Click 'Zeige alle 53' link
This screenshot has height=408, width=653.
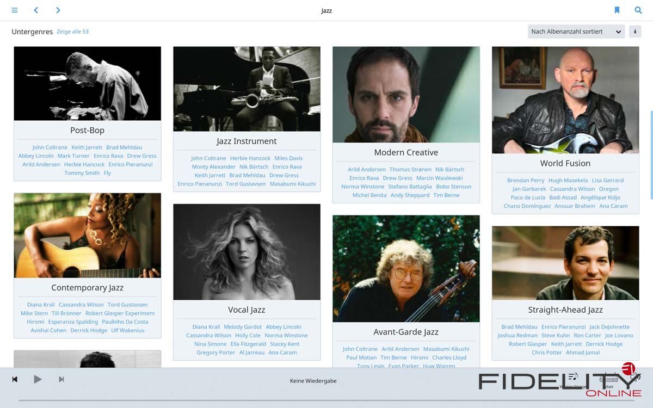click(x=73, y=32)
